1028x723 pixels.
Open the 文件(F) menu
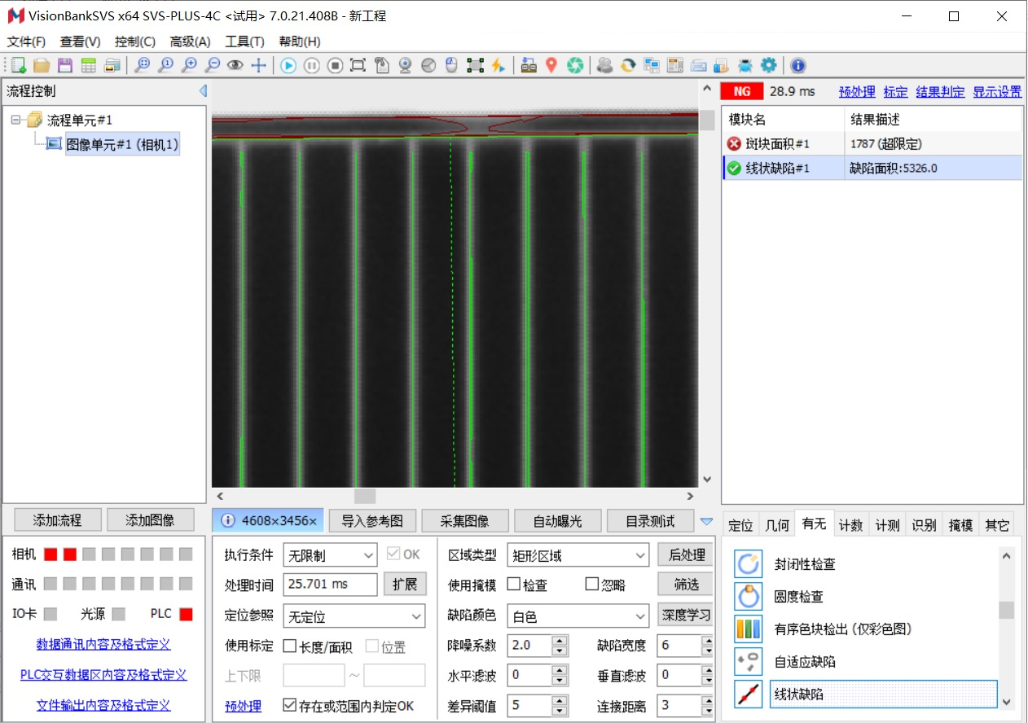26,42
